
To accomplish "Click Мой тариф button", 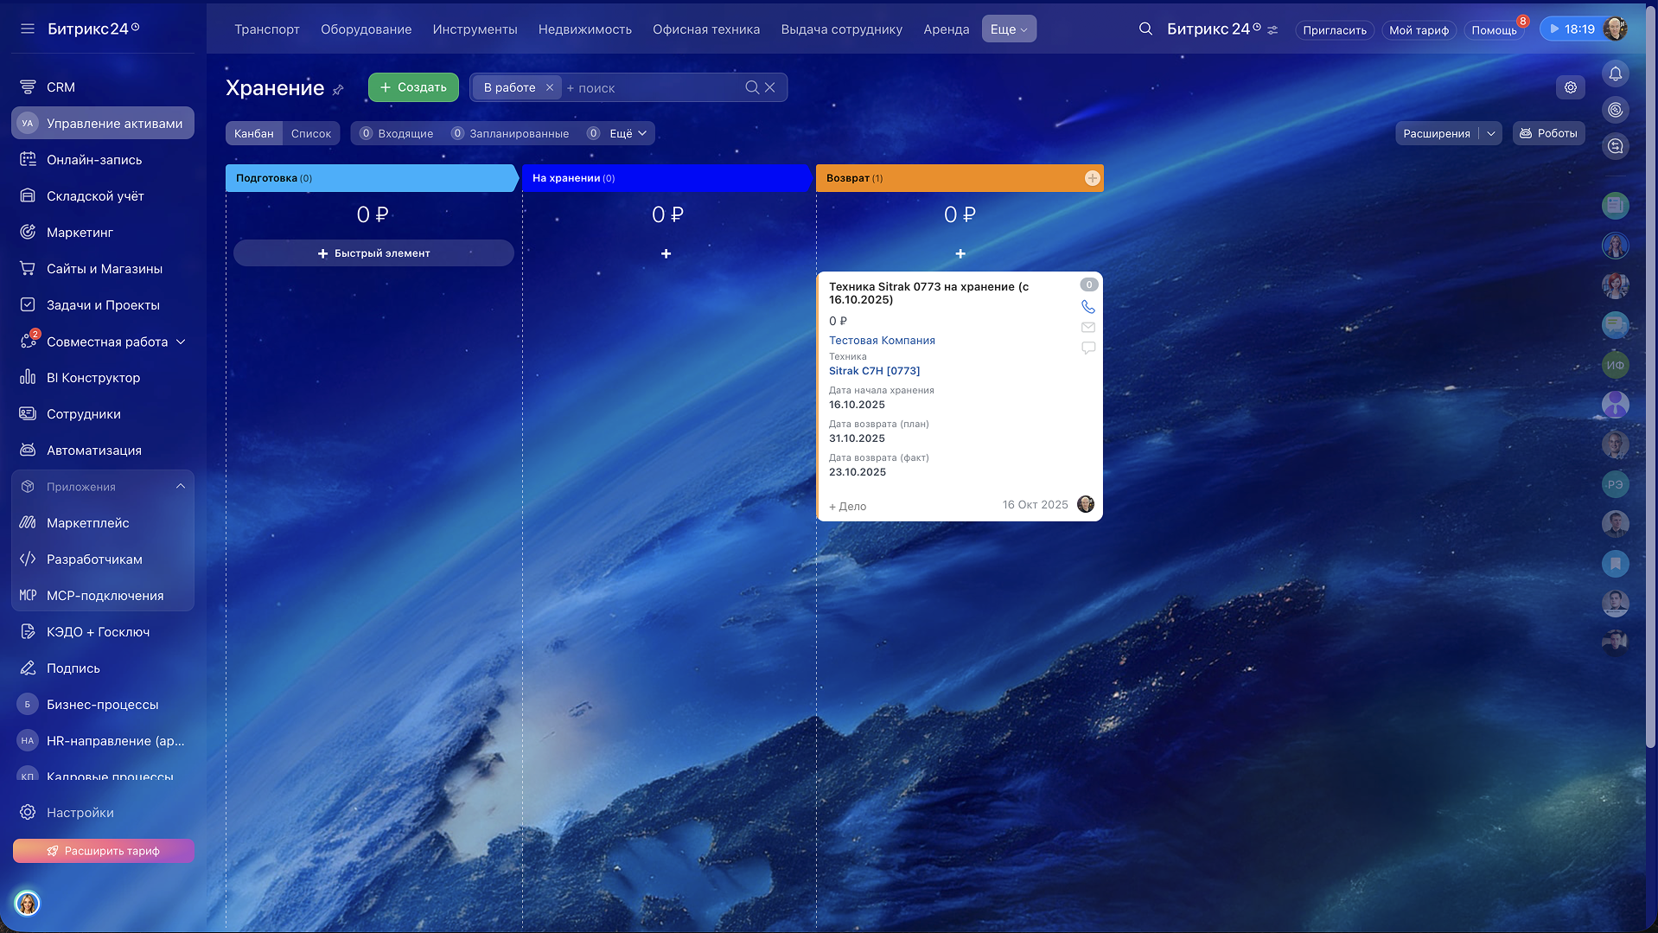I will [x=1419, y=30].
